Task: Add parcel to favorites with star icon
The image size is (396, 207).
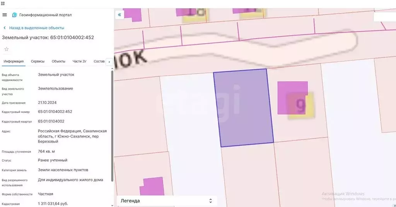Action: pyautogui.click(x=6, y=49)
